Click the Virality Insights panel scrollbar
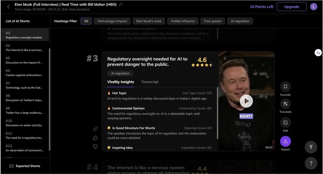The image size is (323, 174). [217, 113]
